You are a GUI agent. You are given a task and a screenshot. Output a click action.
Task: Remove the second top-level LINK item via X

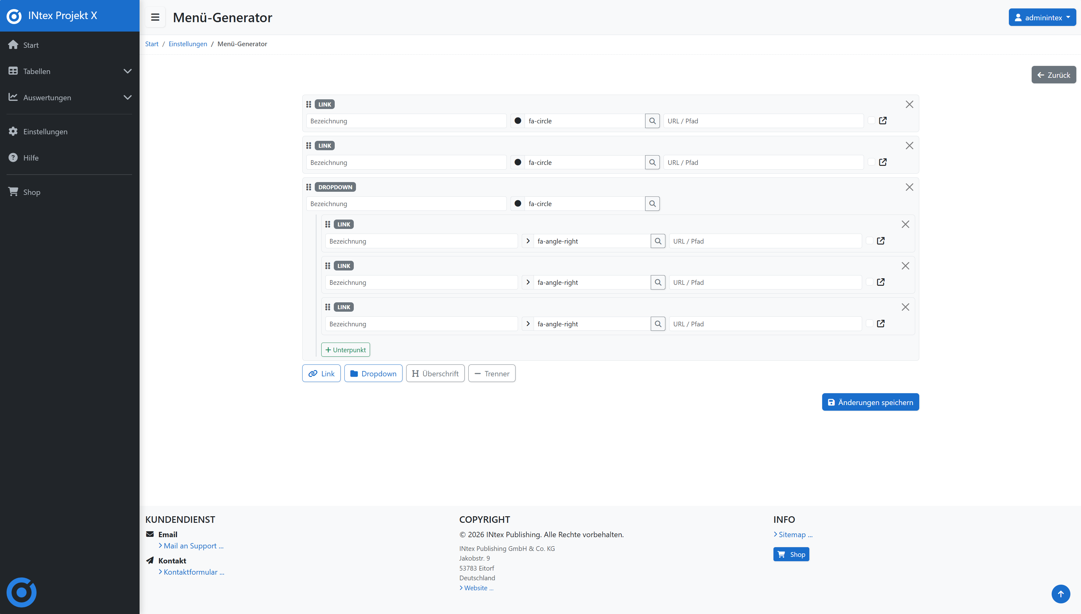click(909, 146)
